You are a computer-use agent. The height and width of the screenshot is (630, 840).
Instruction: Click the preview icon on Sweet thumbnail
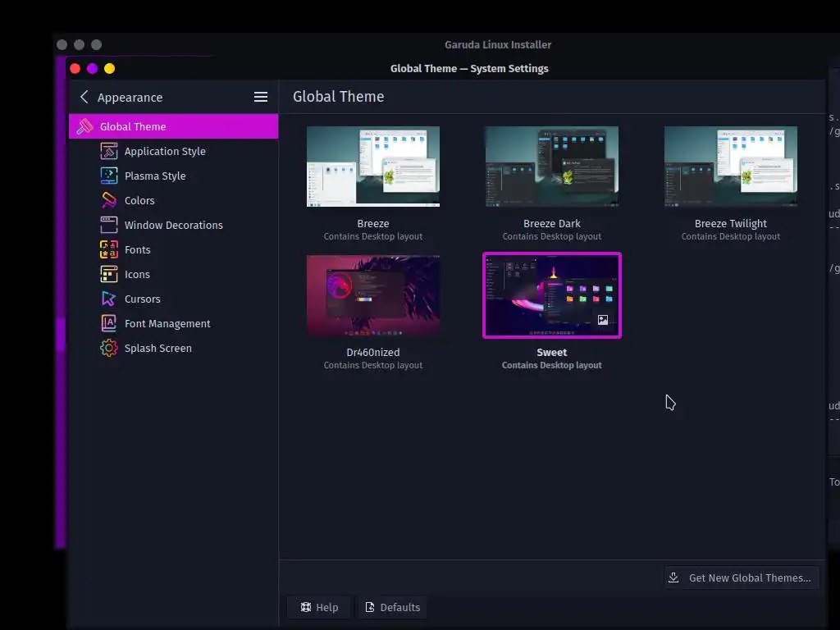pyautogui.click(x=603, y=320)
